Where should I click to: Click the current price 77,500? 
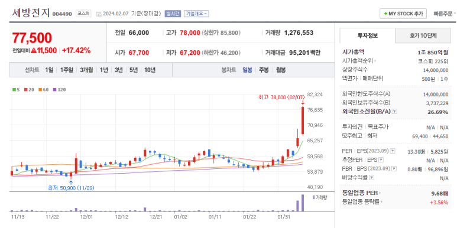click(32, 38)
